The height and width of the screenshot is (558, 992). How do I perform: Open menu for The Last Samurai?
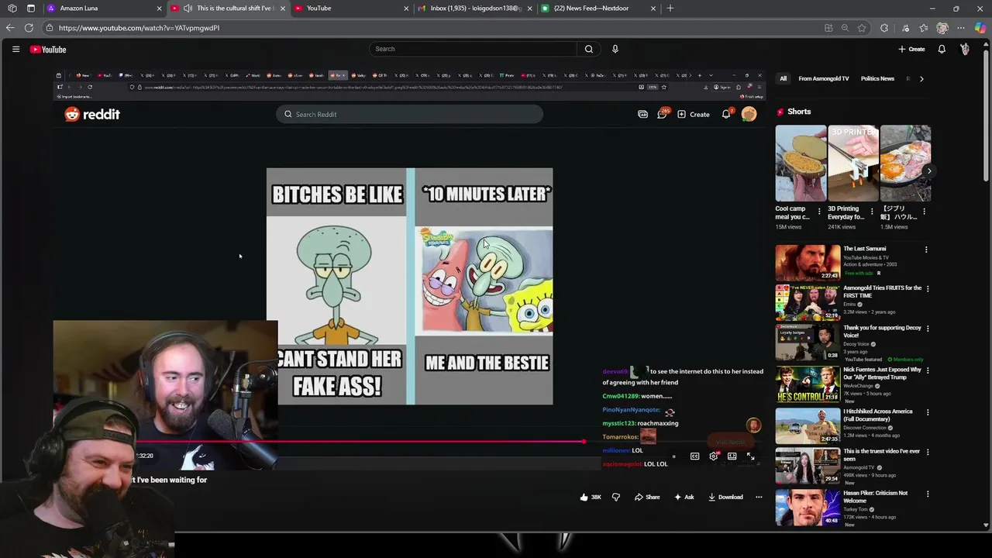(x=926, y=250)
